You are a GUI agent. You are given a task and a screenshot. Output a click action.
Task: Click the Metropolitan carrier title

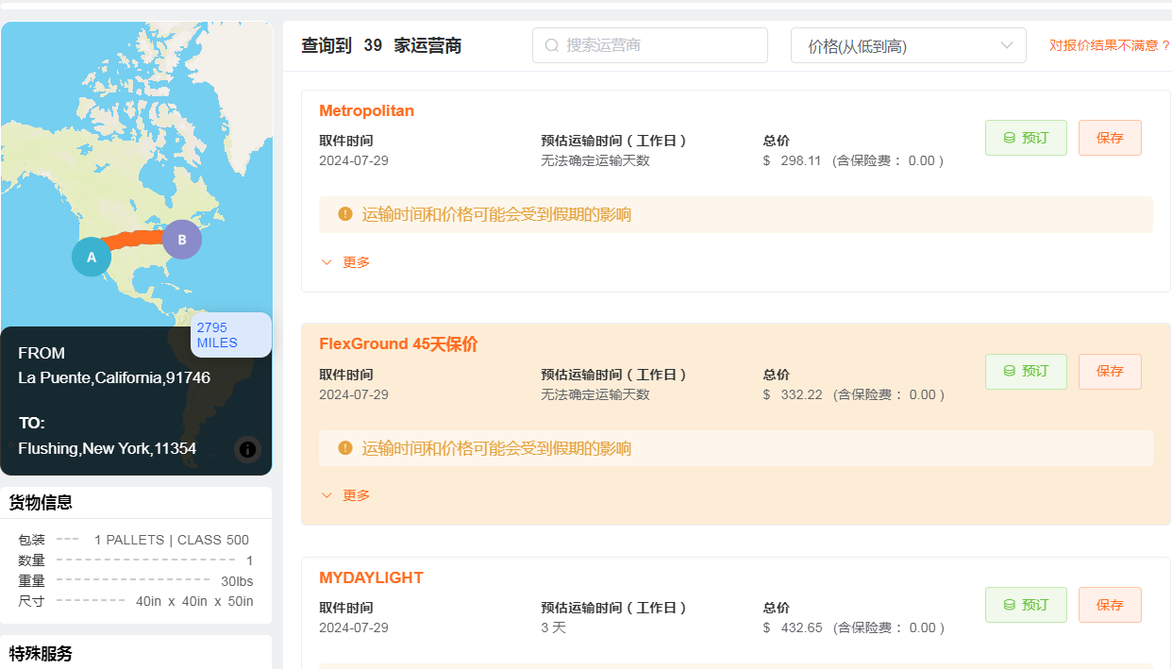pyautogui.click(x=366, y=110)
